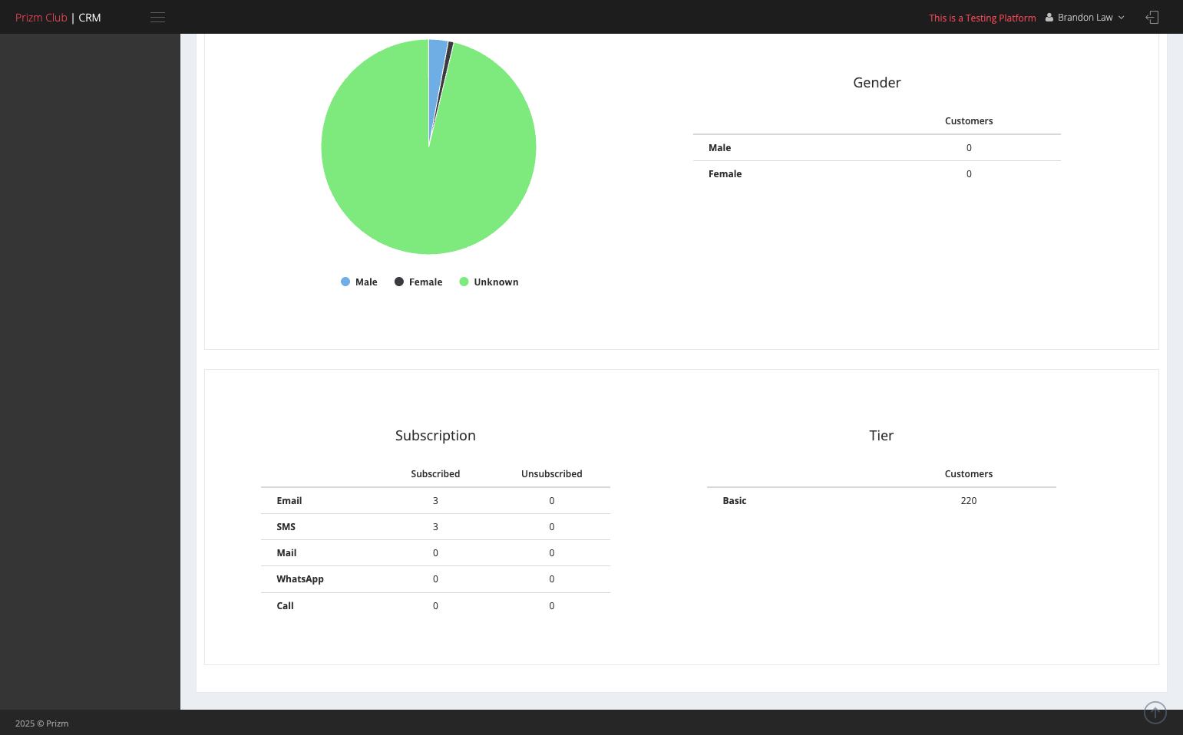Click the Unsubscribed column header

[x=552, y=473]
